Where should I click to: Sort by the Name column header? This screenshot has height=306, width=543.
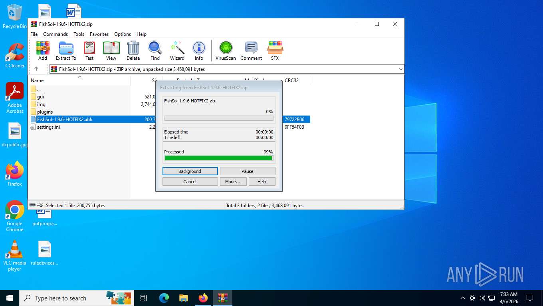(x=79, y=80)
